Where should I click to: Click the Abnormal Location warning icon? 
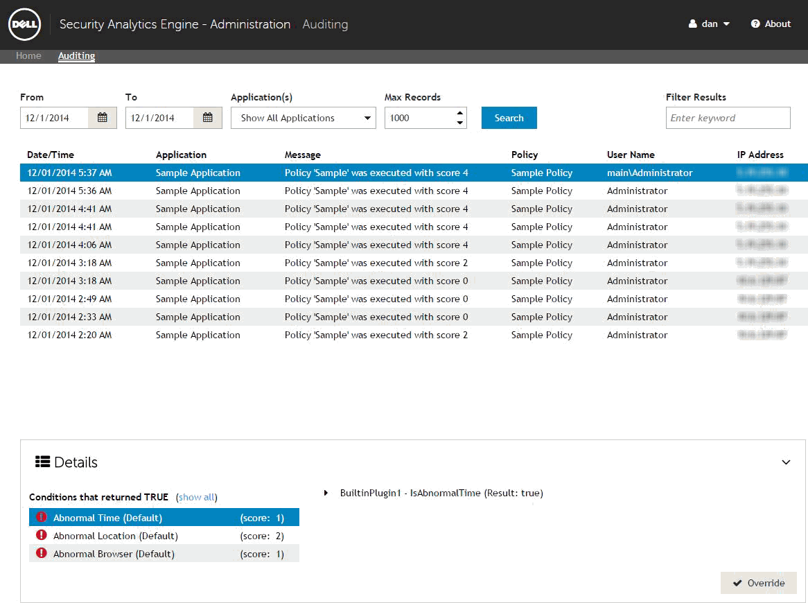(x=42, y=536)
